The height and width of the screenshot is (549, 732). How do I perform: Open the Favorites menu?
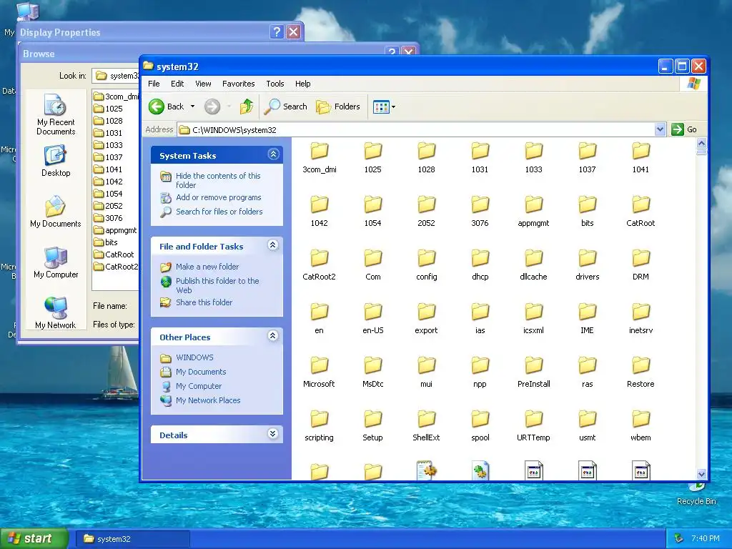point(239,84)
